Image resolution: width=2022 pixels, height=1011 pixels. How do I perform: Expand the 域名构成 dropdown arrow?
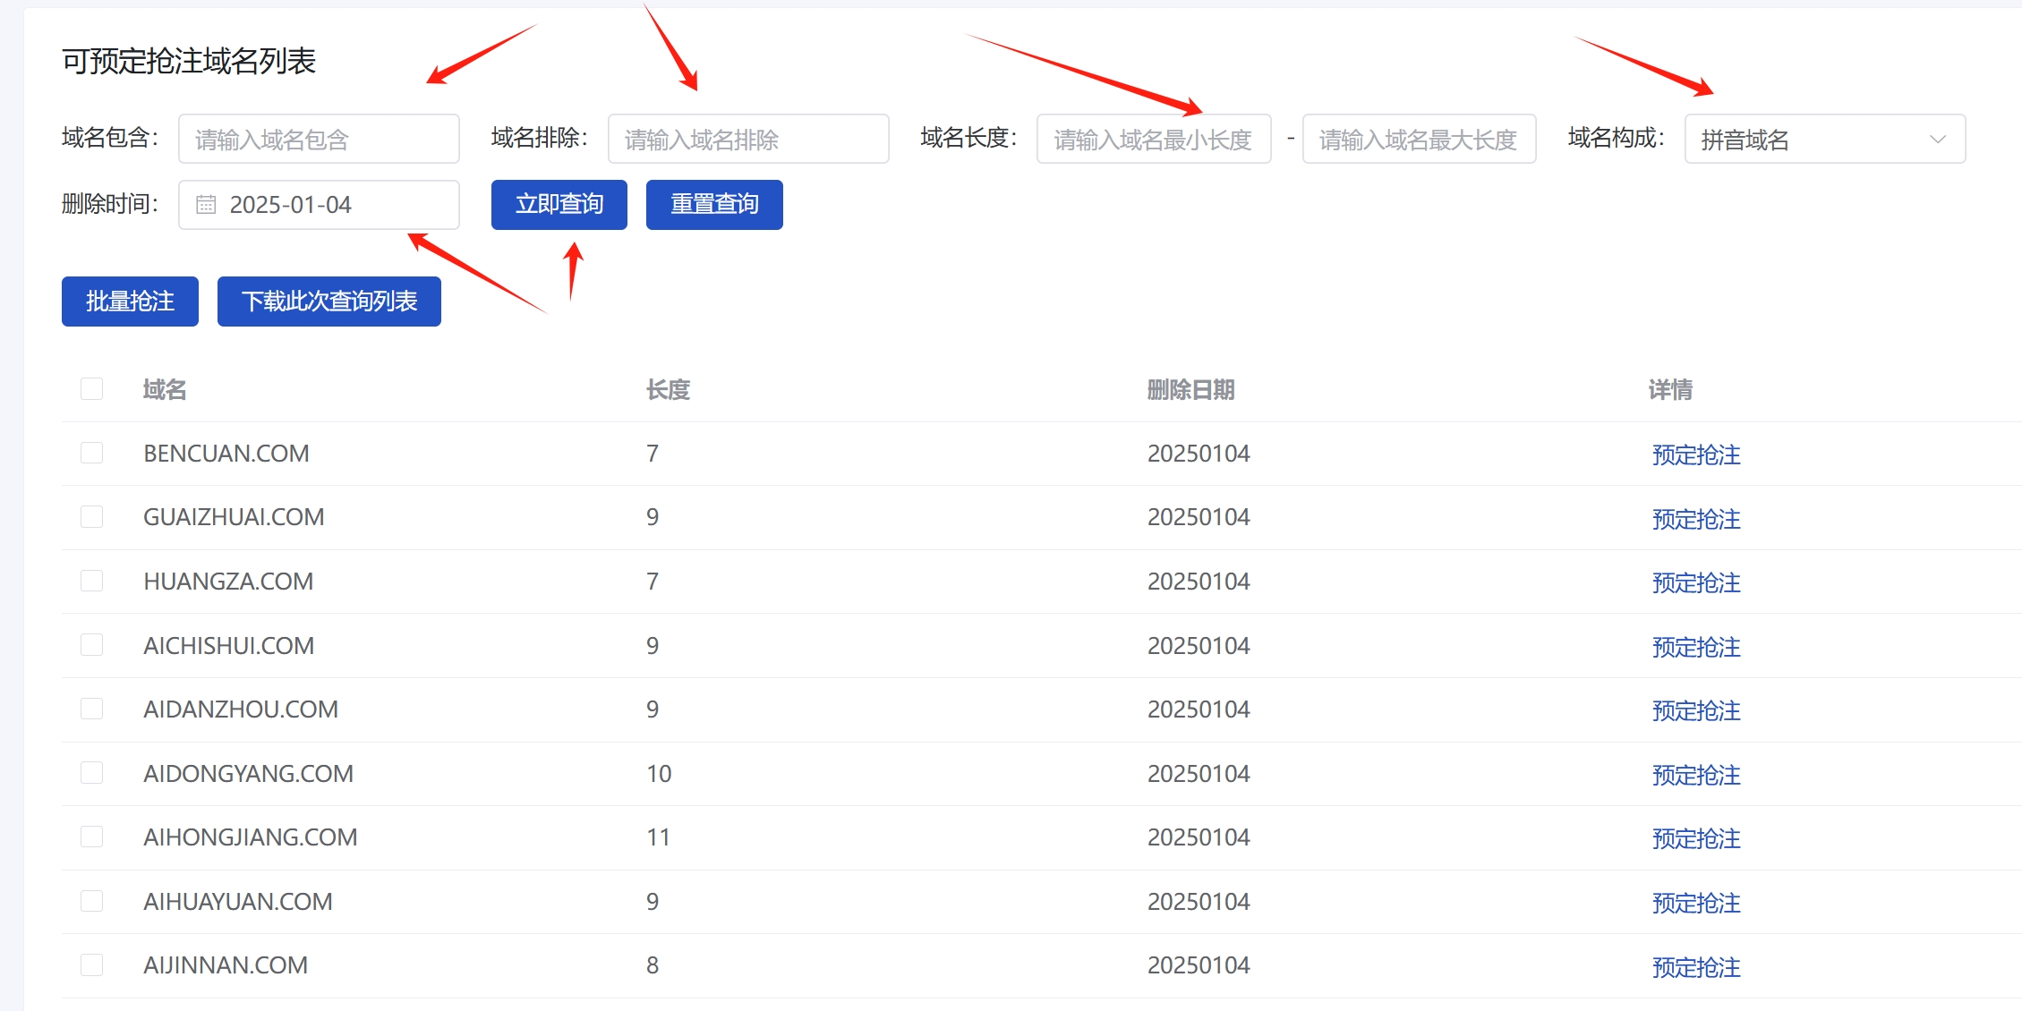tap(1938, 140)
